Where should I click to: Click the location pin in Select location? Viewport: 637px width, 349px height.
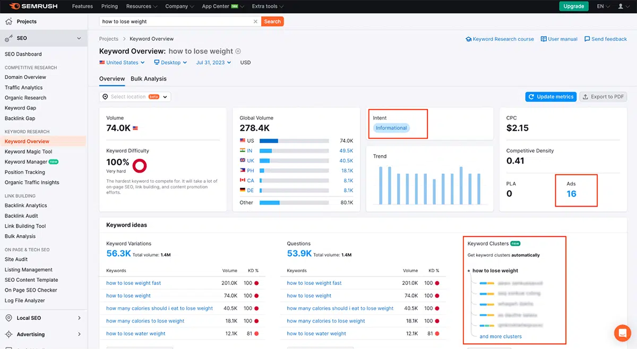point(105,97)
